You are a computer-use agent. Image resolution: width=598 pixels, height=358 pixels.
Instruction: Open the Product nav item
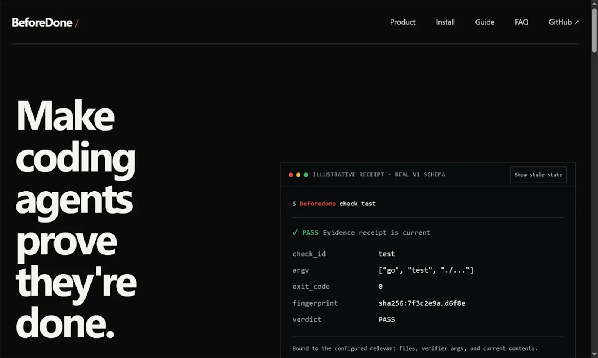click(x=403, y=22)
